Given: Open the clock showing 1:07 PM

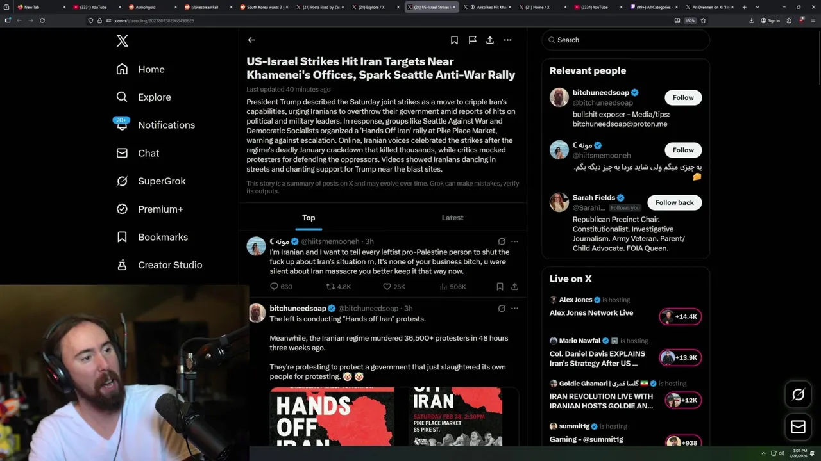Looking at the screenshot, I should tap(799, 453).
